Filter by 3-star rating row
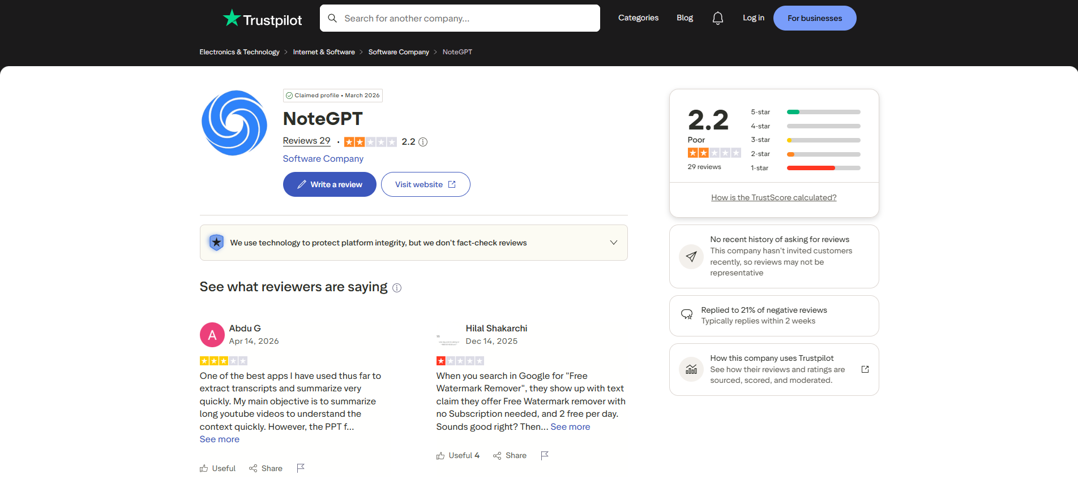Viewport: 1078px width, 492px height. 805,140
